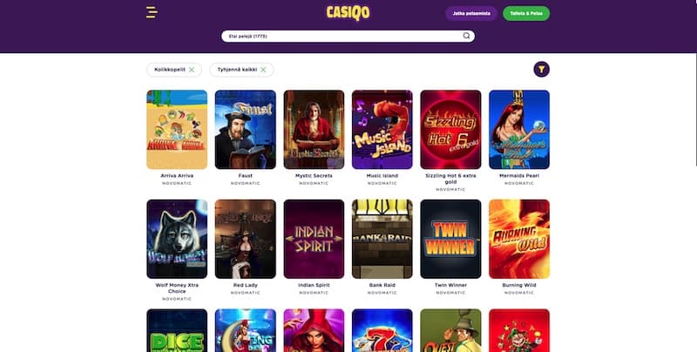Click the Casiqo logo

tap(348, 13)
